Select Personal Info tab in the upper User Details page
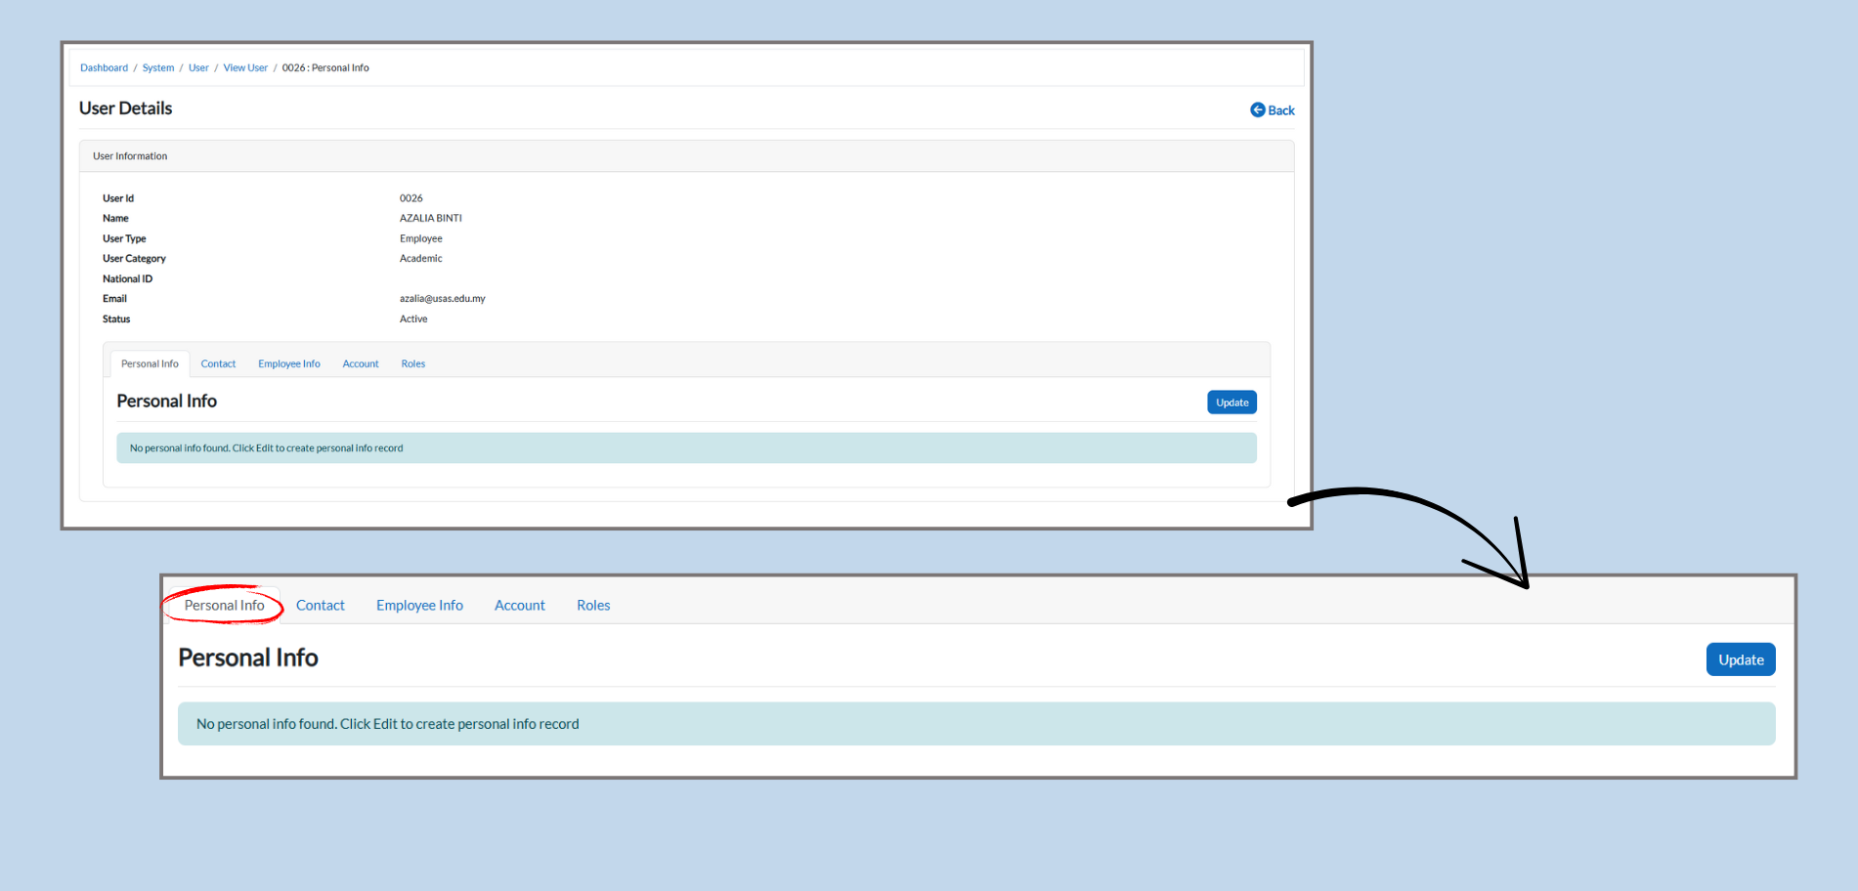1858x891 pixels. pos(150,364)
